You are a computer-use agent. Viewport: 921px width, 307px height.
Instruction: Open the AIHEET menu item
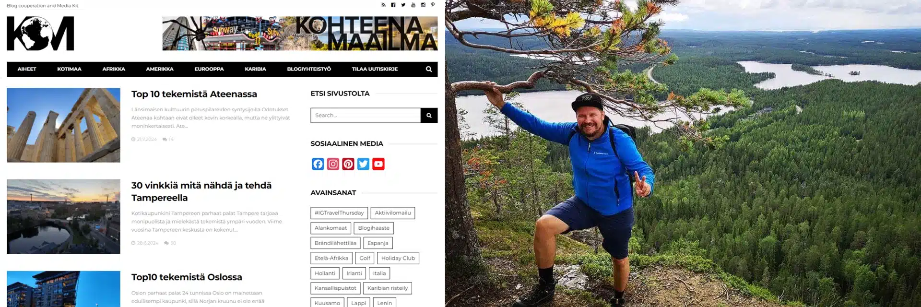(x=27, y=69)
